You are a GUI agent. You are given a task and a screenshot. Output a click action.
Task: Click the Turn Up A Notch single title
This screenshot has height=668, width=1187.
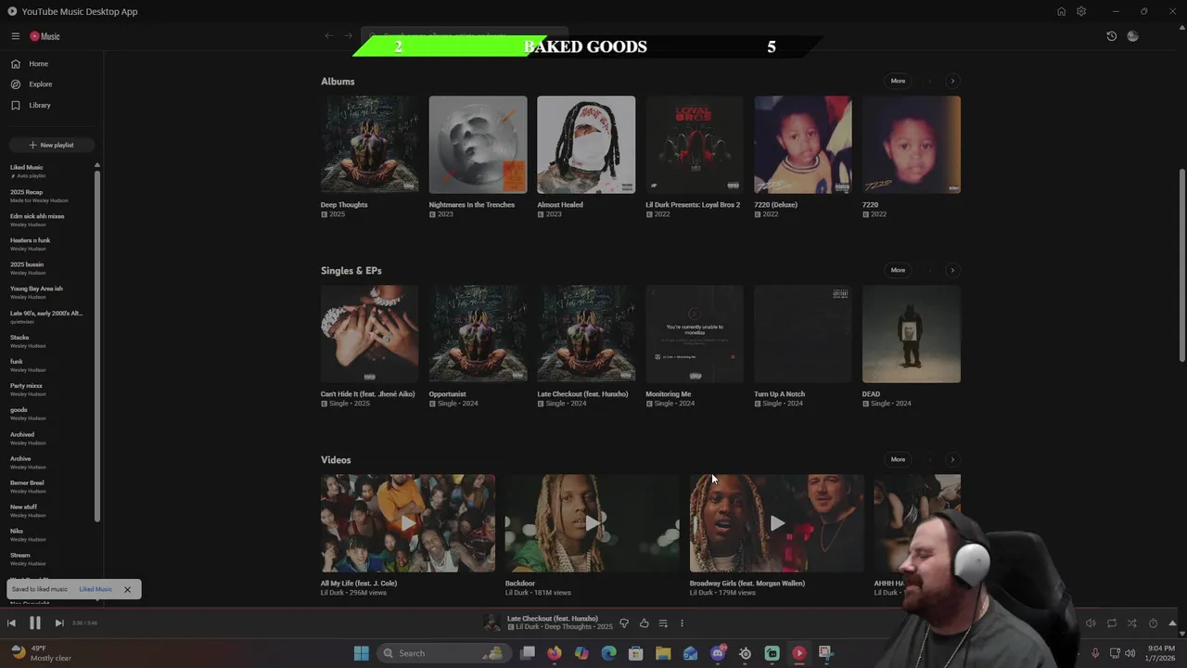(779, 394)
